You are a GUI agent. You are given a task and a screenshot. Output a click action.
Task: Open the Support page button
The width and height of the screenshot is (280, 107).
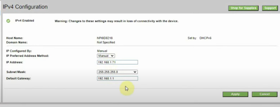pos(270,8)
